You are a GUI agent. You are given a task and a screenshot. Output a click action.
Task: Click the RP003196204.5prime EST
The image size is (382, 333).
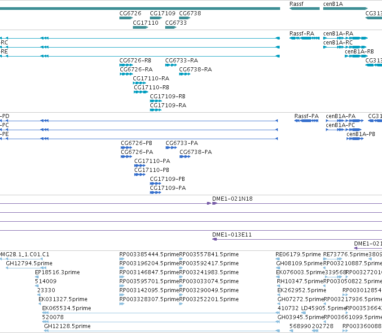tap(122, 268)
